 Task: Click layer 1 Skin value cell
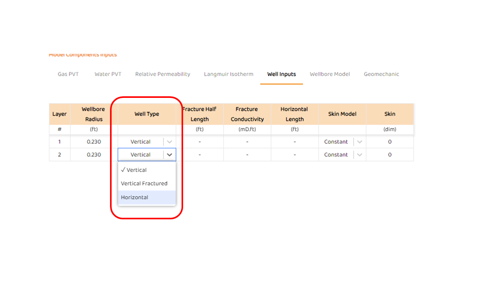click(389, 142)
